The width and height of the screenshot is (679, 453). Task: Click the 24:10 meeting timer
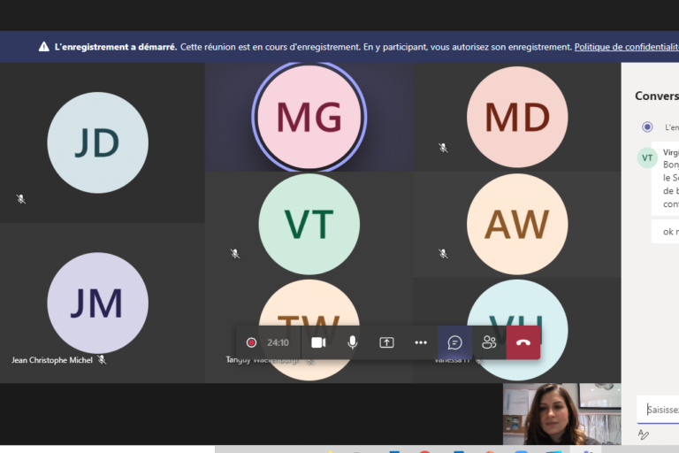(x=278, y=342)
